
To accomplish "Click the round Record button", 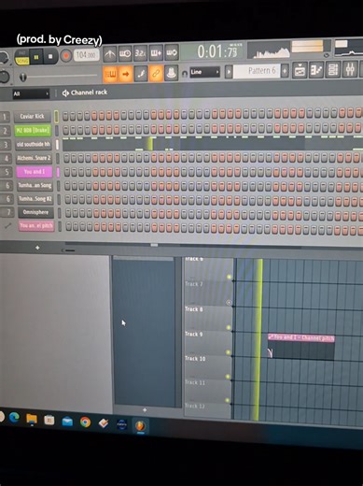I will point(65,56).
